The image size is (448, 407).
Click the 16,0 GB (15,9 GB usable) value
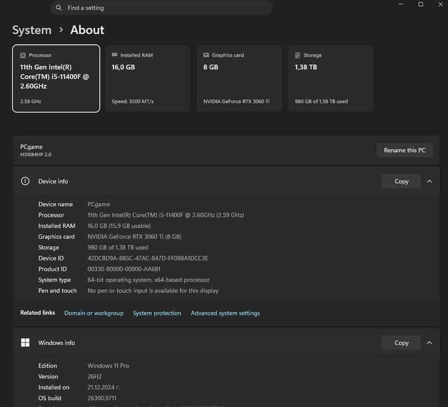119,226
